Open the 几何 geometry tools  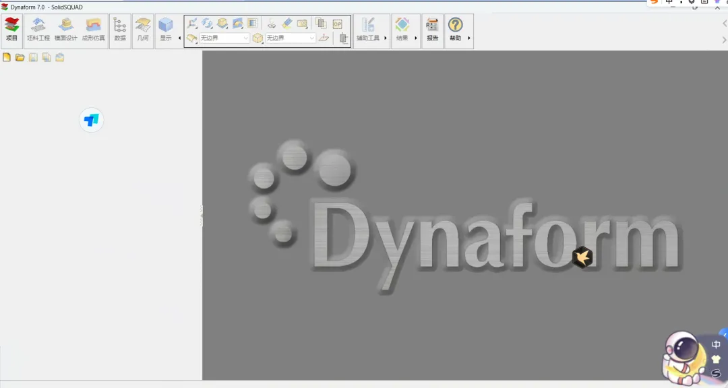(143, 30)
